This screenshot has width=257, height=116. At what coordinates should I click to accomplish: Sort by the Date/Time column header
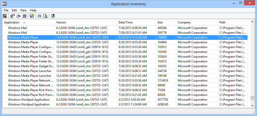coord(136,22)
